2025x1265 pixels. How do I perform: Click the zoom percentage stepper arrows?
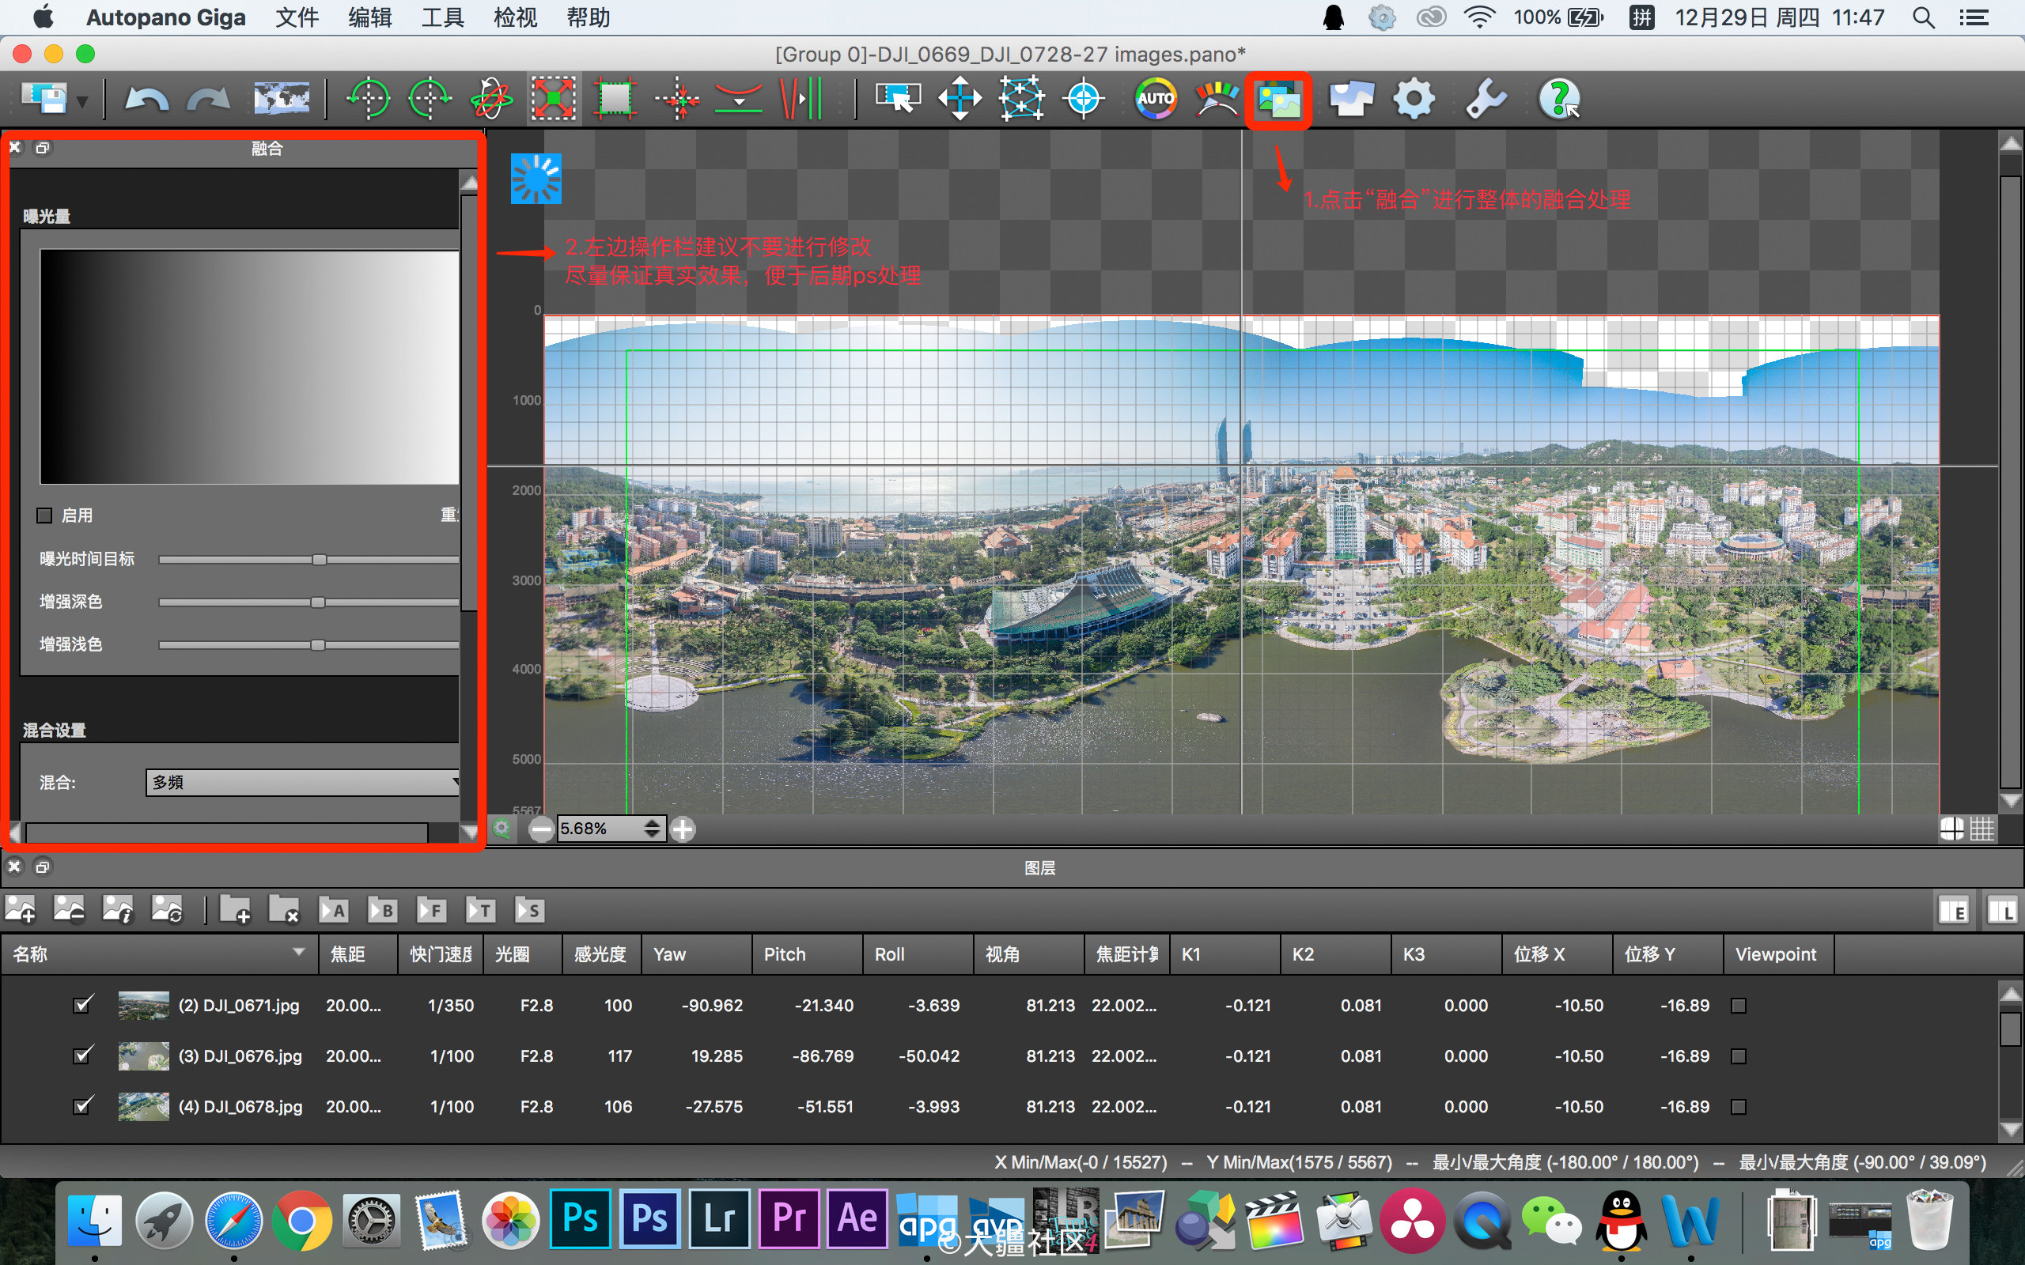(652, 829)
